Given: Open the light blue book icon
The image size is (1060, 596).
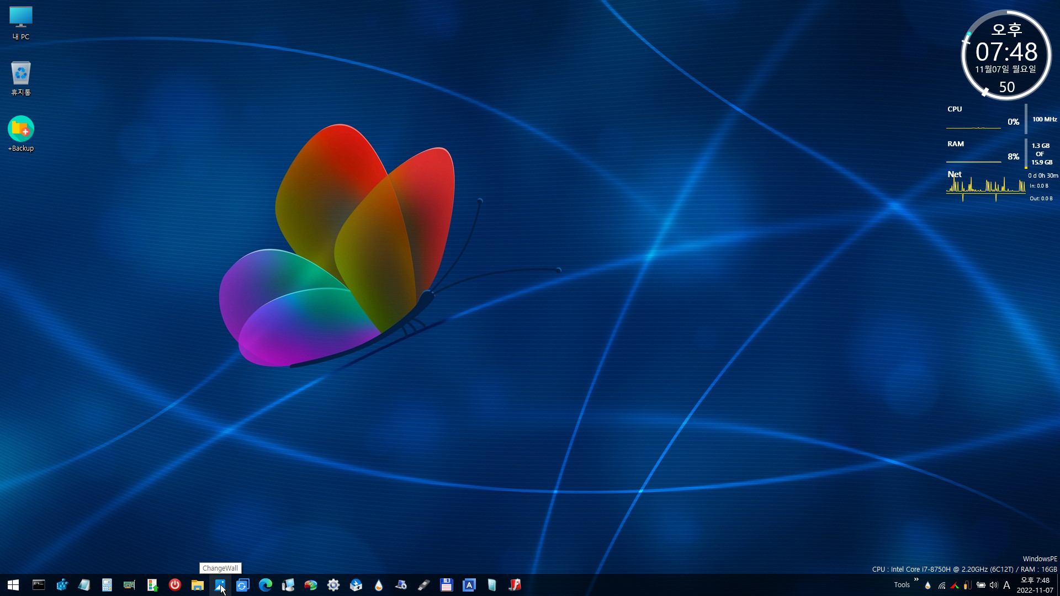Looking at the screenshot, I should click(x=492, y=585).
